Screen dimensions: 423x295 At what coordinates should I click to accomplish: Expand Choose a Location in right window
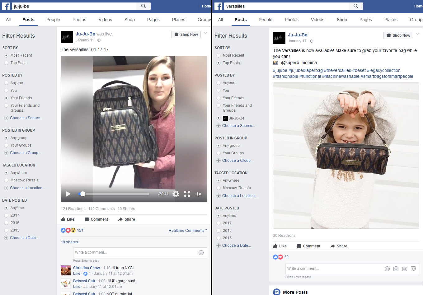240,196
